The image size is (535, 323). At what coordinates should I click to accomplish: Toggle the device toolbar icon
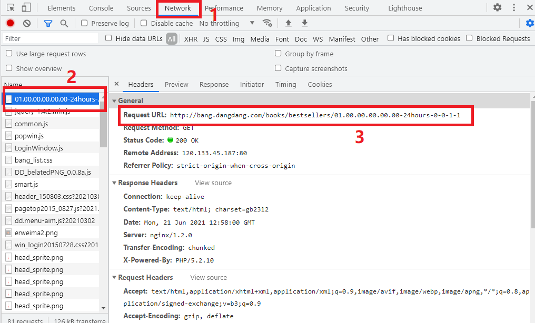tap(26, 7)
